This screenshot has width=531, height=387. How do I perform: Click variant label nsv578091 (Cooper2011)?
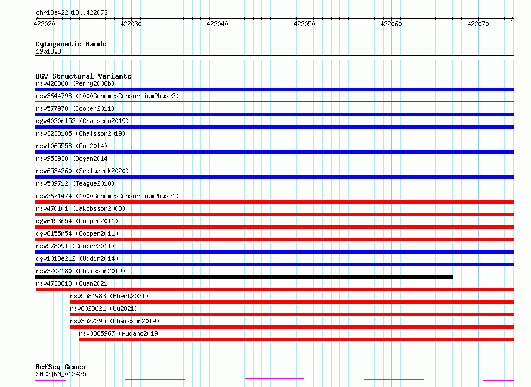[x=75, y=246]
